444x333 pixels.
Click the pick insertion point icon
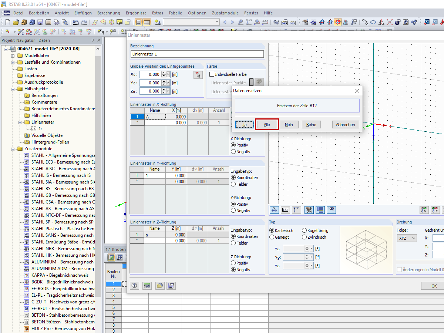198,75
